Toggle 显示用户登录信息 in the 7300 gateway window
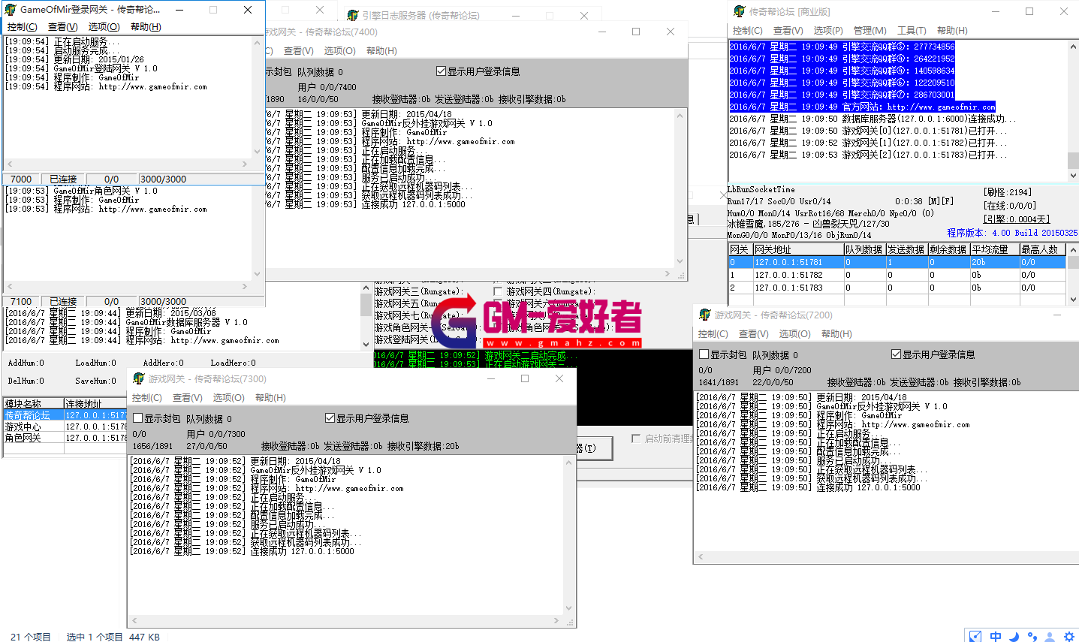The image size is (1079, 642). click(x=330, y=418)
